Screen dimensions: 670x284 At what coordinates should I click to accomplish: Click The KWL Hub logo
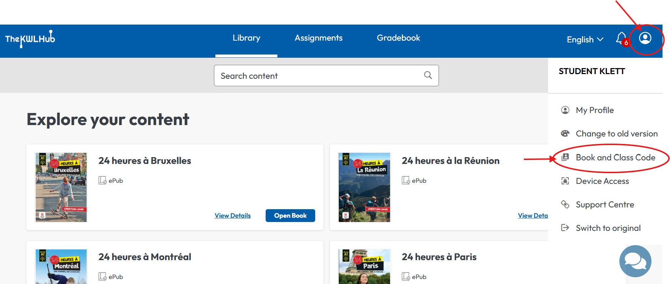30,38
